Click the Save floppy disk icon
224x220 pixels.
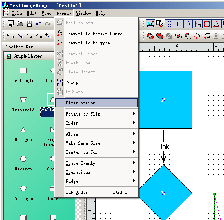tap(29, 24)
